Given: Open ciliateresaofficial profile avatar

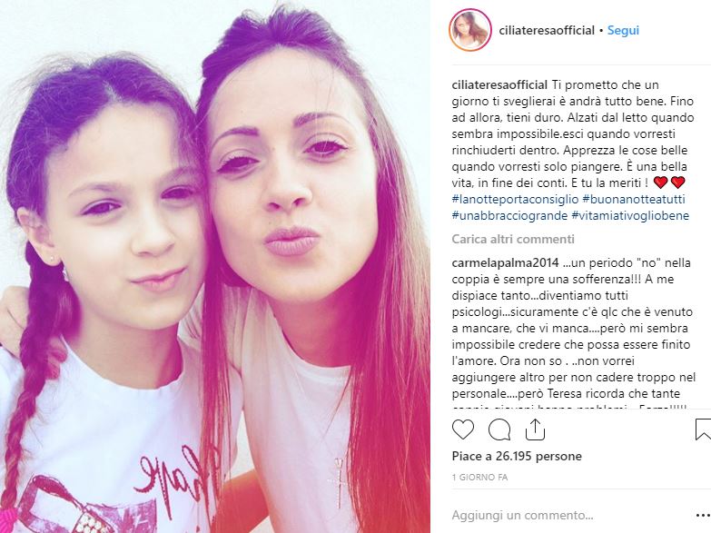Looking at the screenshot, I should tap(470, 30).
